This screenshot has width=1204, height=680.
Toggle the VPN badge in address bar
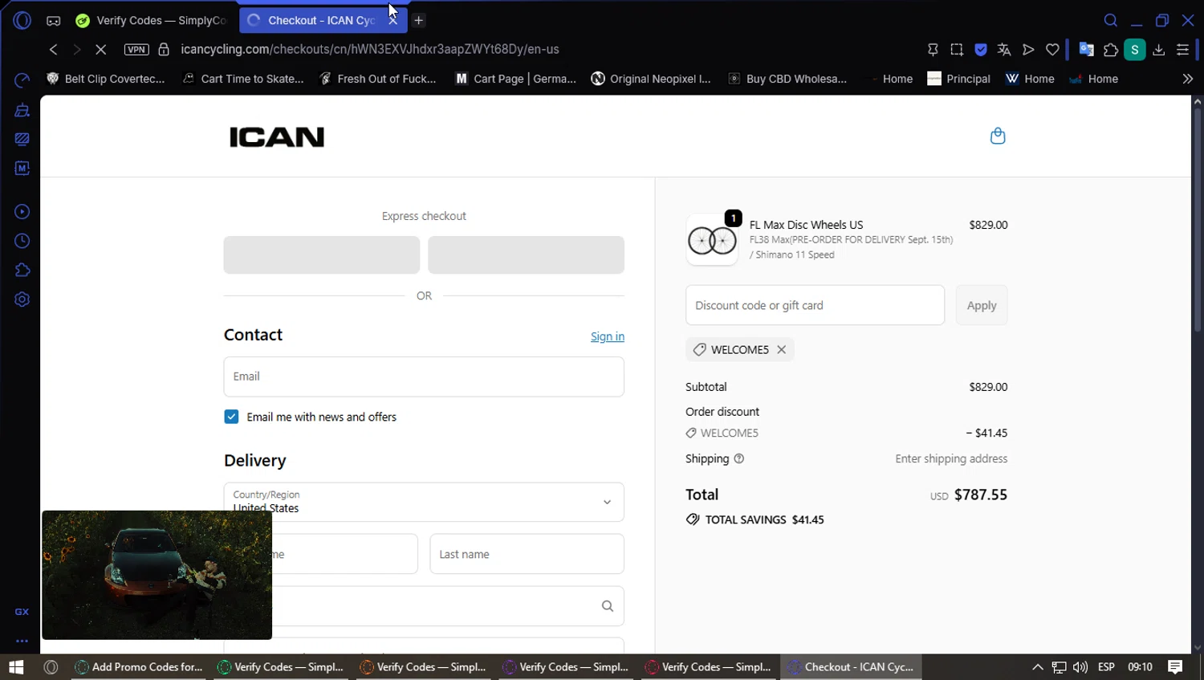click(x=136, y=50)
